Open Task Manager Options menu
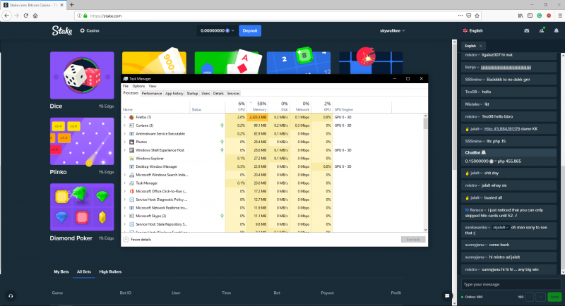Image resolution: width=565 pixels, height=306 pixels. (138, 86)
